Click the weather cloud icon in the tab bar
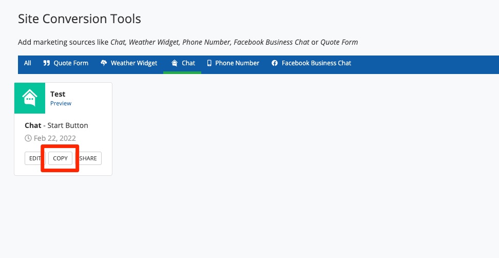The image size is (499, 258). click(x=104, y=63)
